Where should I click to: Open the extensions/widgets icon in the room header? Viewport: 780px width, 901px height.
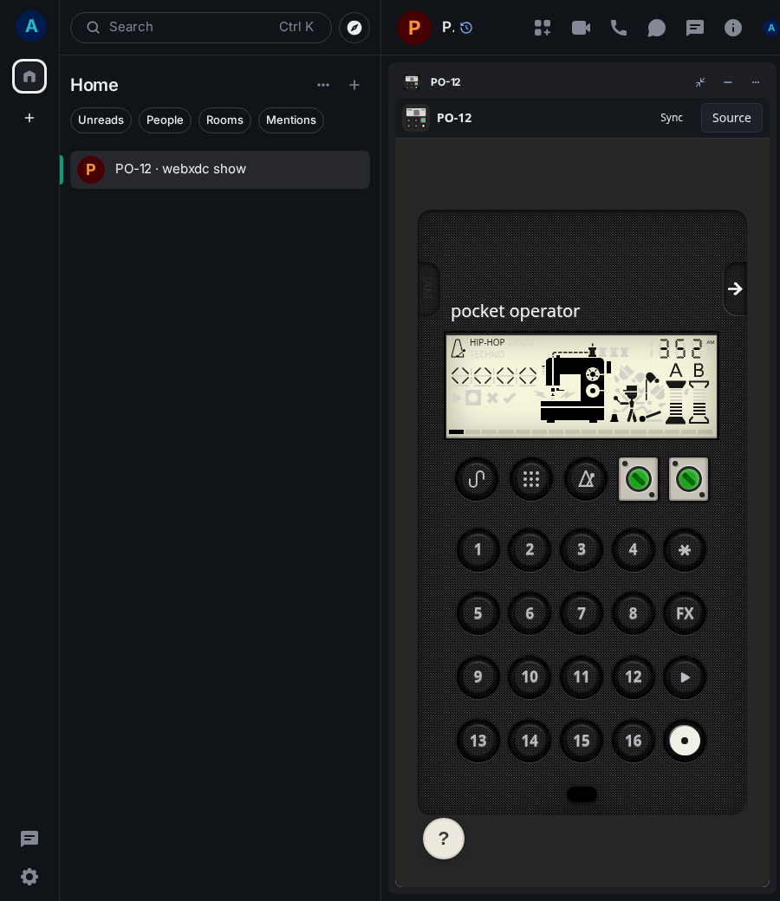(x=542, y=28)
